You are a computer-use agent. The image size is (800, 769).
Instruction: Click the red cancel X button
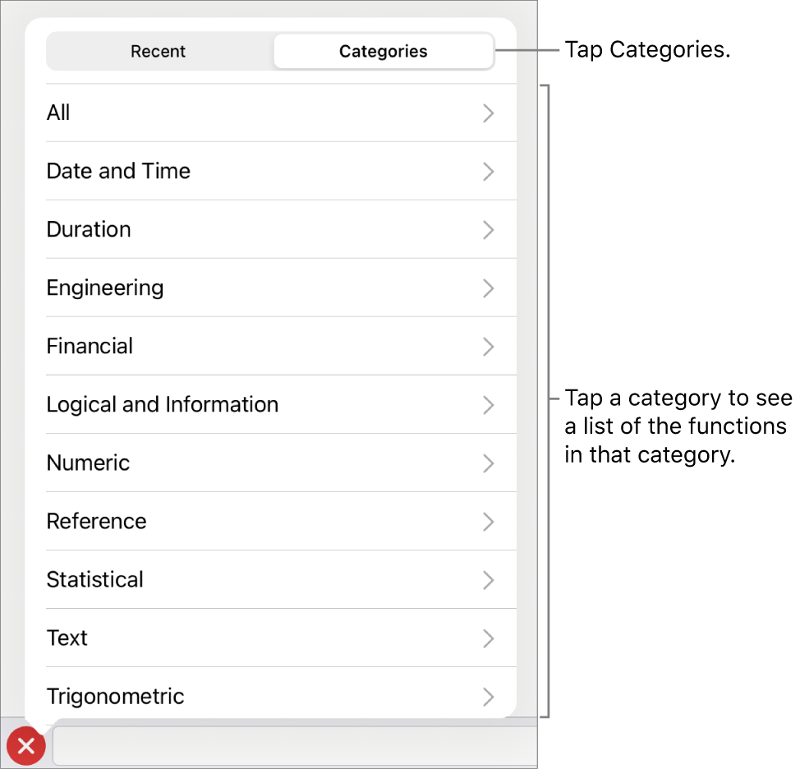click(26, 746)
